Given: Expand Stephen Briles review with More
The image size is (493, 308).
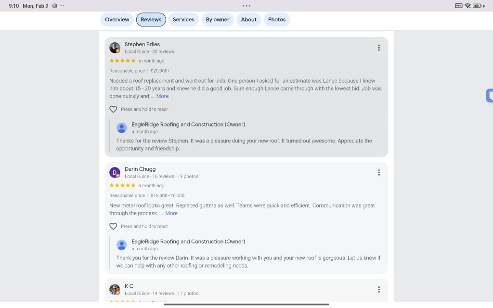Looking at the screenshot, I should click(x=163, y=96).
